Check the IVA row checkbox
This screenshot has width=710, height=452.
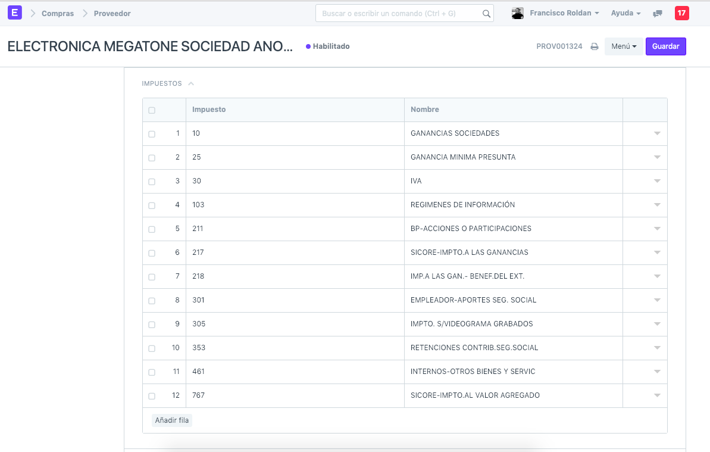pos(152,182)
